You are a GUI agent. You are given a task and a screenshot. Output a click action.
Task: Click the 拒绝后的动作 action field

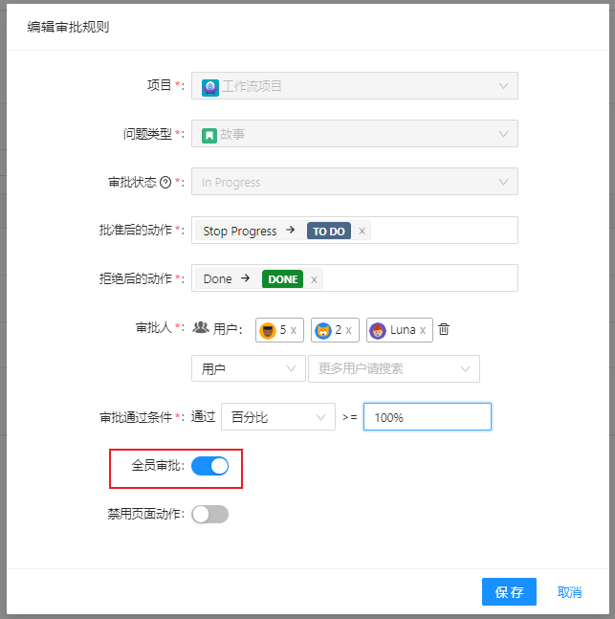tap(421, 278)
